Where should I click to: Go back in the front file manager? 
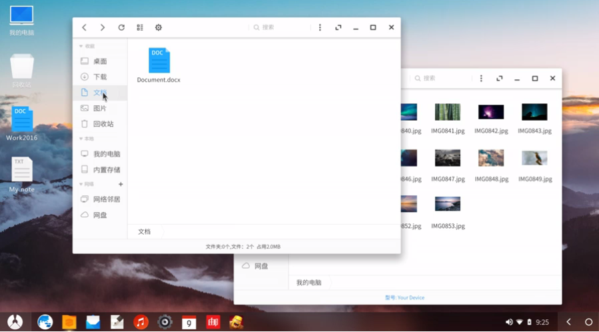pos(85,27)
